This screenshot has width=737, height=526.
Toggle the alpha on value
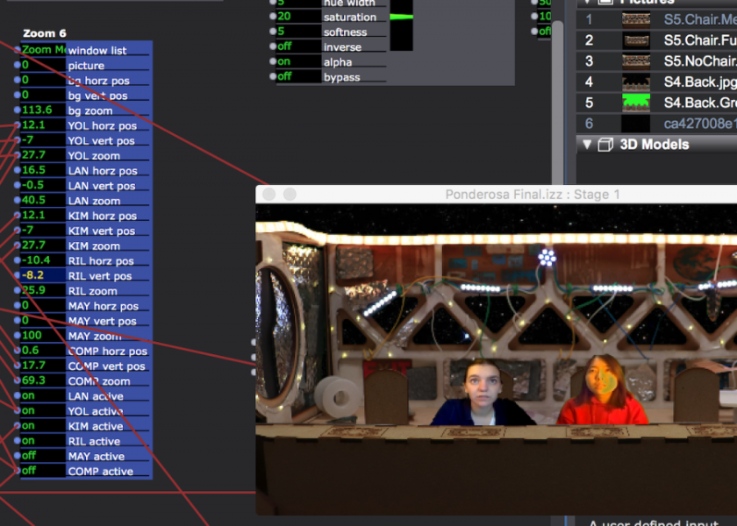coord(298,62)
